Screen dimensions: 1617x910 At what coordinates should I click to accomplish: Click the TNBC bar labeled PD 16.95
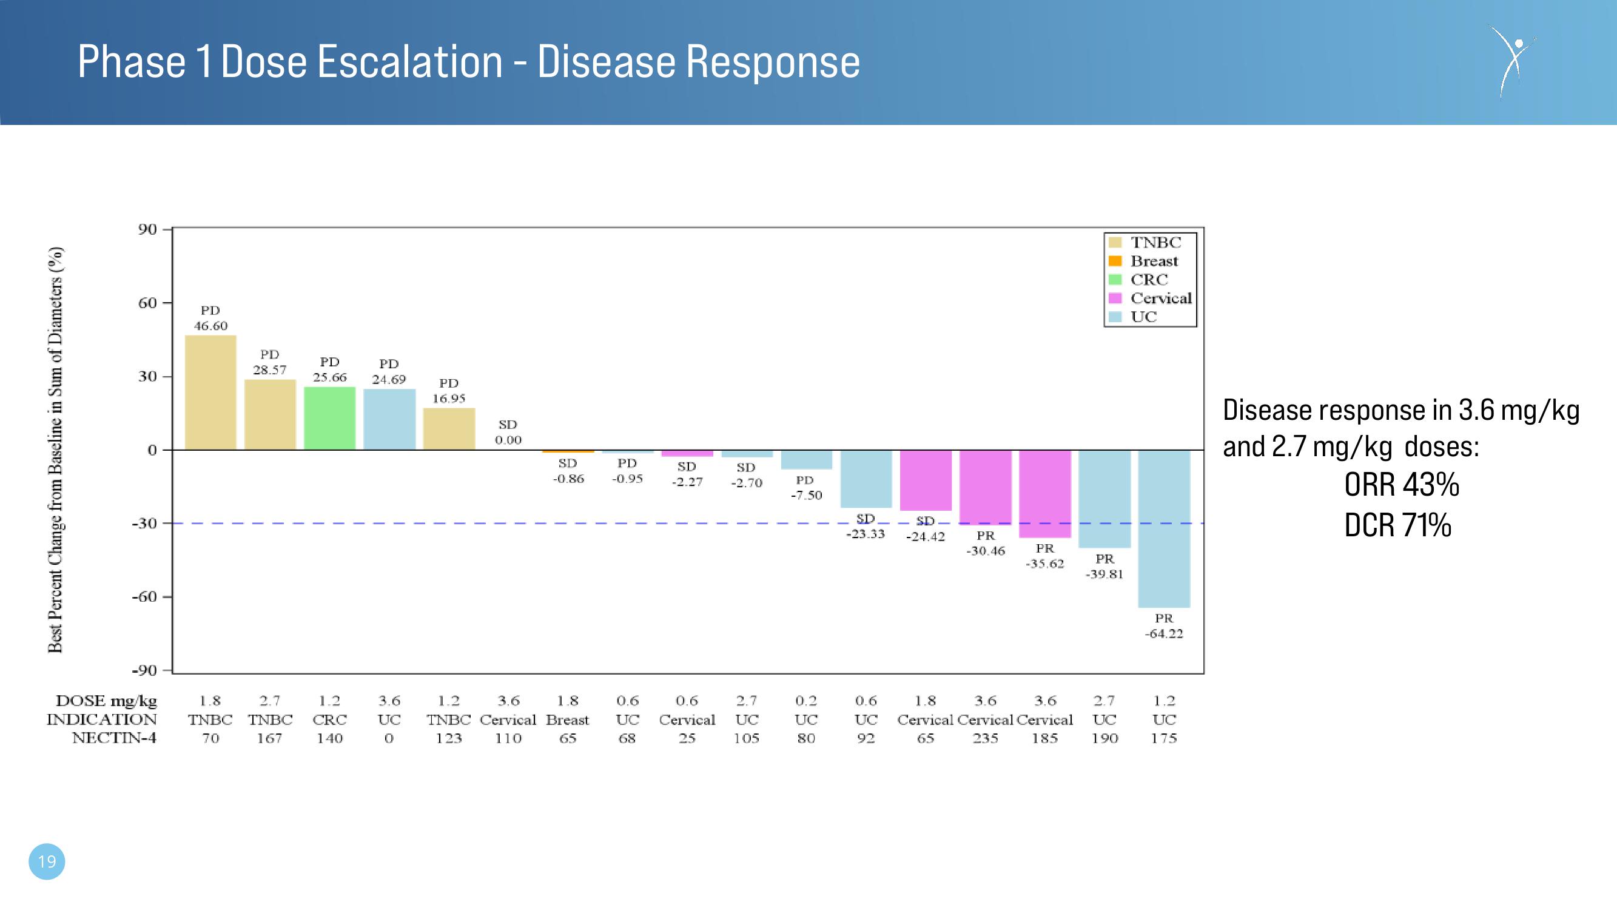449,429
